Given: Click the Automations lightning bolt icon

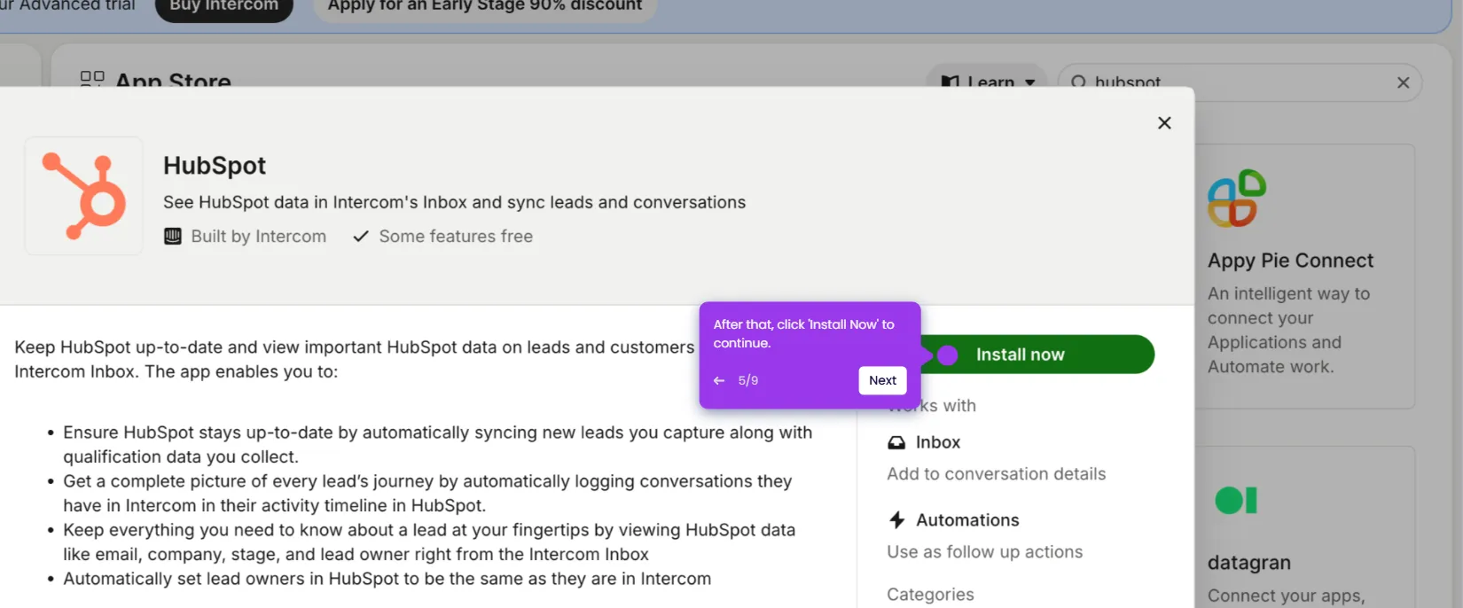Looking at the screenshot, I should coord(896,520).
